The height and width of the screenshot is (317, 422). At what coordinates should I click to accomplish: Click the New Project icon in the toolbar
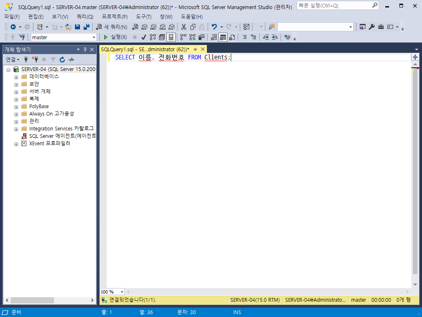(40, 27)
